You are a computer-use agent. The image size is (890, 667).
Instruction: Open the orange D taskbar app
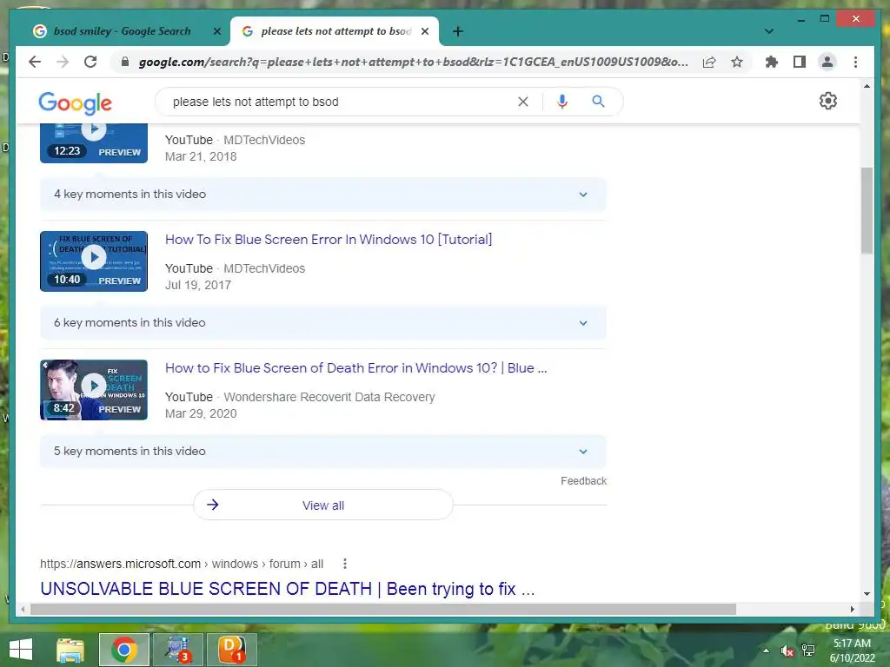pyautogui.click(x=231, y=650)
